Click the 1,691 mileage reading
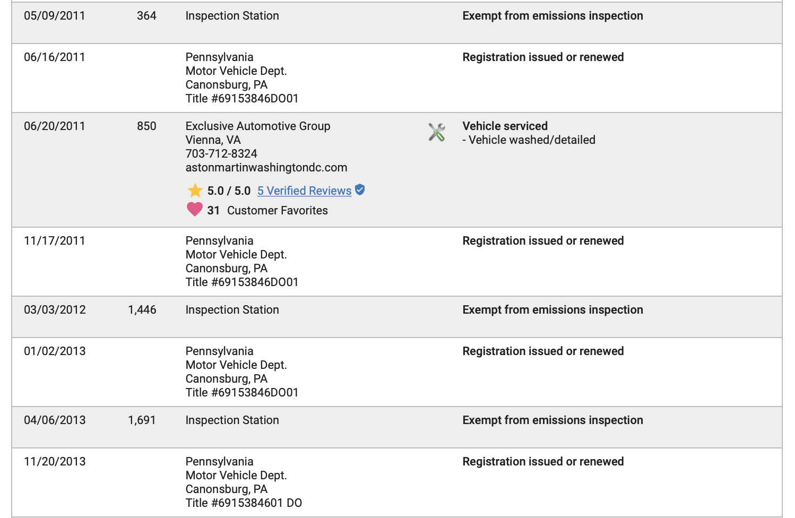The height and width of the screenshot is (518, 795). tap(142, 420)
